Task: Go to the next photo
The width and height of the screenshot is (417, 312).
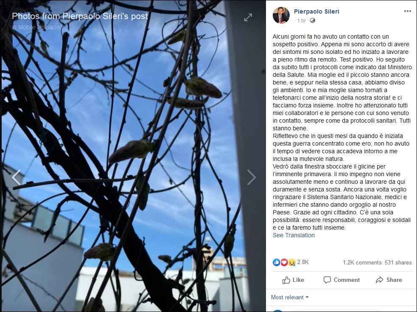Action: pos(251,177)
